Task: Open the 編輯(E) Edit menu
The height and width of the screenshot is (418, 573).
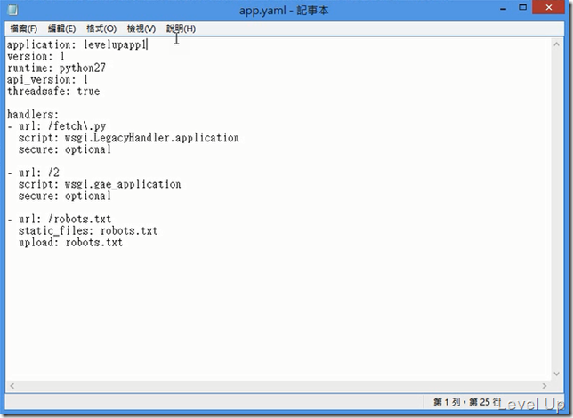Action: click(x=61, y=28)
